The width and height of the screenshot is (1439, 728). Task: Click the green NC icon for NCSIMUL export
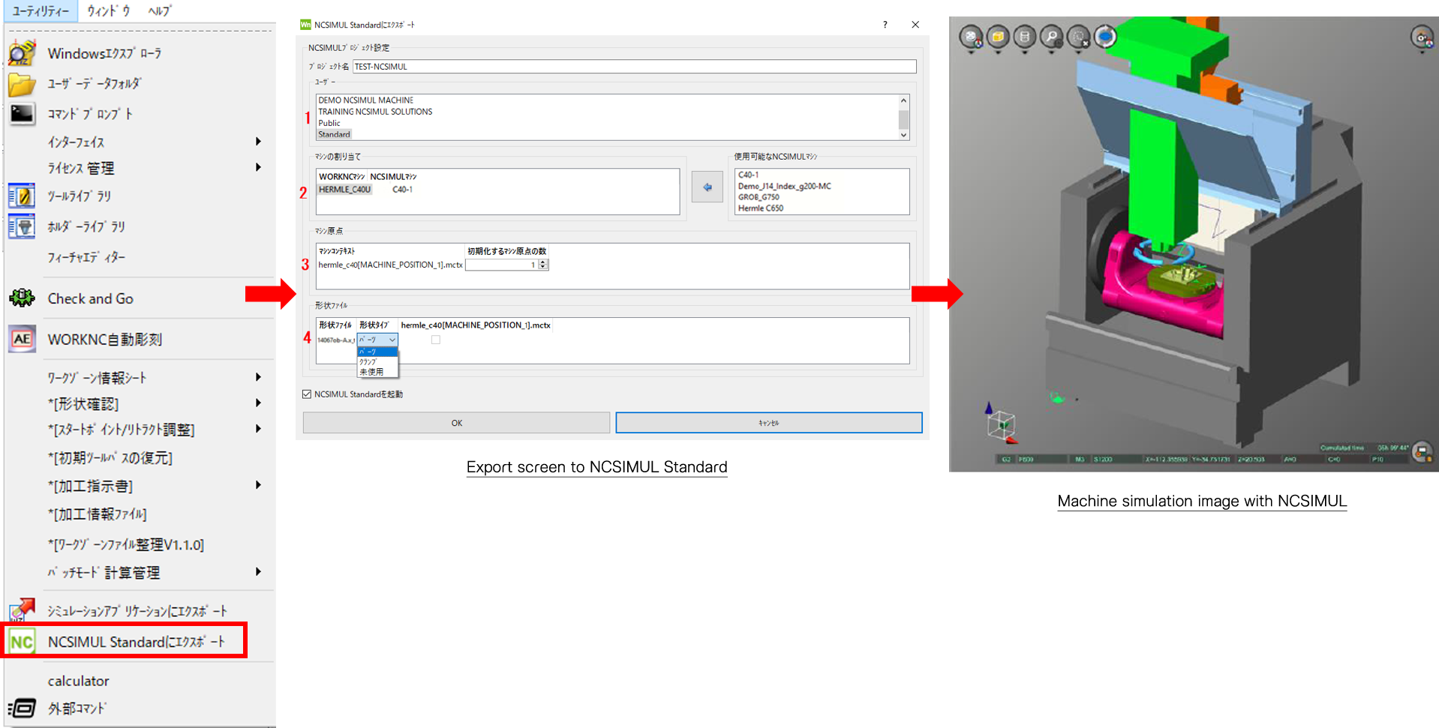pyautogui.click(x=22, y=642)
